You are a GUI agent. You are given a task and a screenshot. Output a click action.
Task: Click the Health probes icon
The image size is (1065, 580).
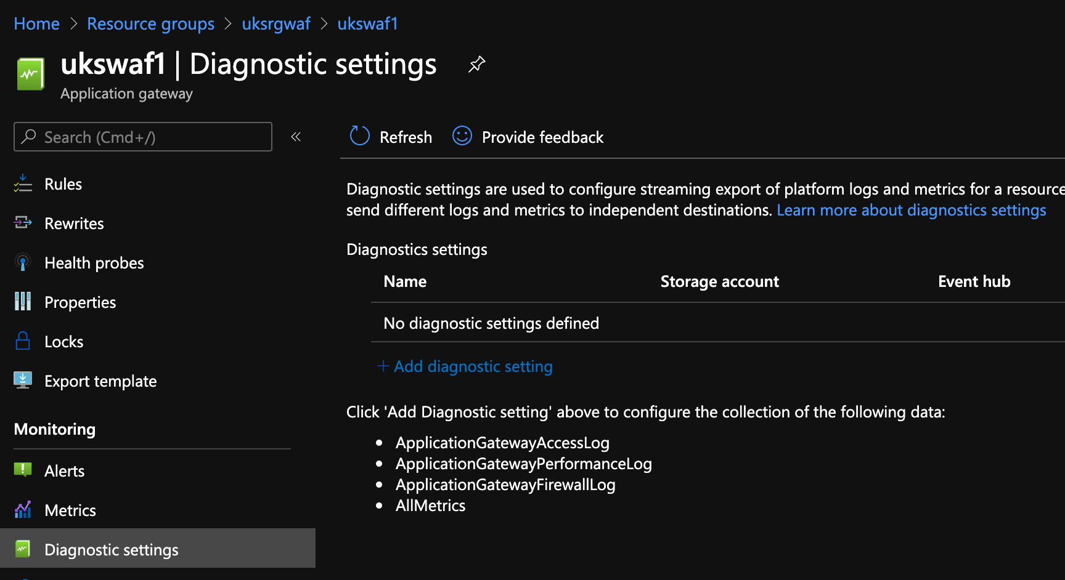[23, 262]
